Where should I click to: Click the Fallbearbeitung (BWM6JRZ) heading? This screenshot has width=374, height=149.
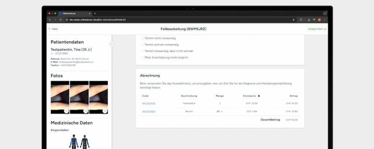[x=183, y=29]
